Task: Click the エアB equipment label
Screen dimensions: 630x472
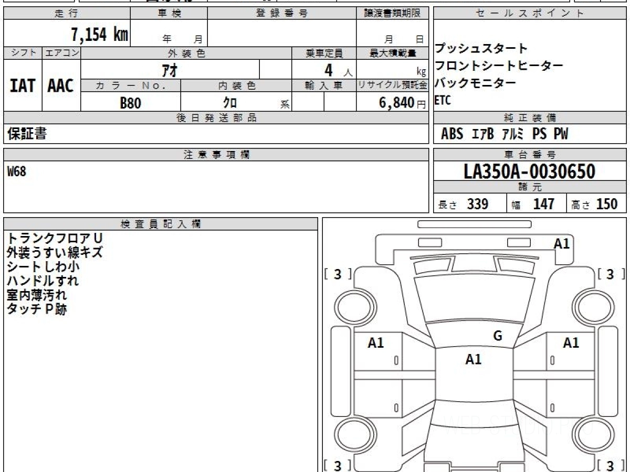Action: [483, 134]
